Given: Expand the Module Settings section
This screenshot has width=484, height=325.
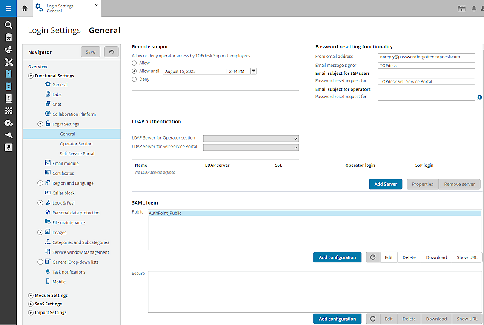Looking at the screenshot, I should pos(31,295).
